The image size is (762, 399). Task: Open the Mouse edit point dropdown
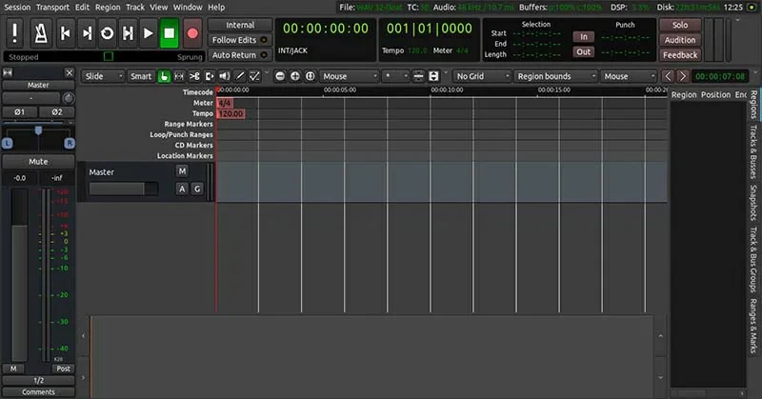click(629, 76)
